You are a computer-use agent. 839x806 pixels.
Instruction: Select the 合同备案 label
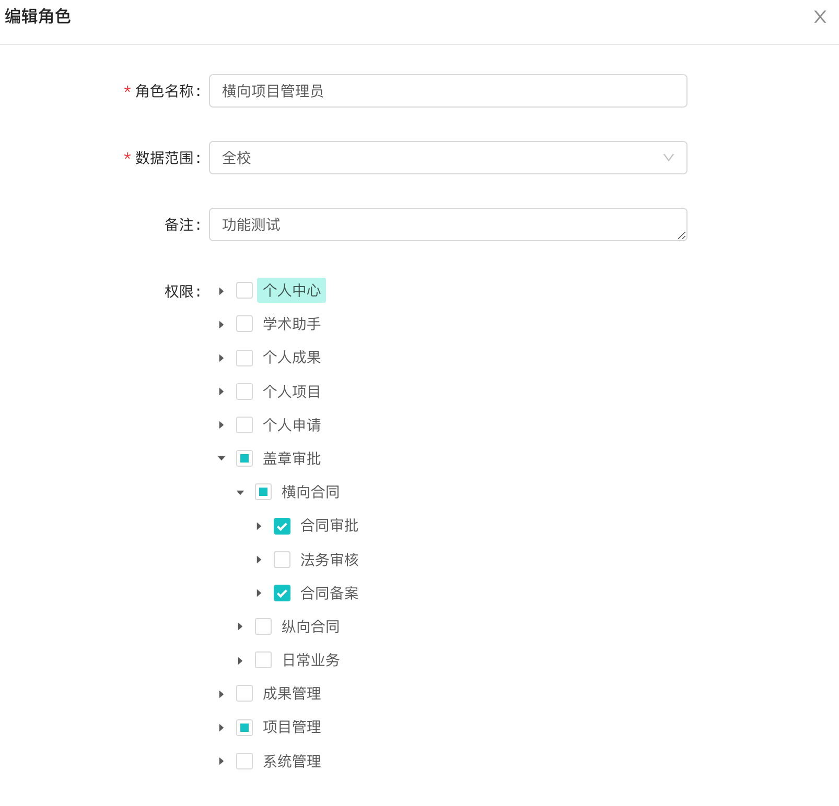(x=329, y=593)
